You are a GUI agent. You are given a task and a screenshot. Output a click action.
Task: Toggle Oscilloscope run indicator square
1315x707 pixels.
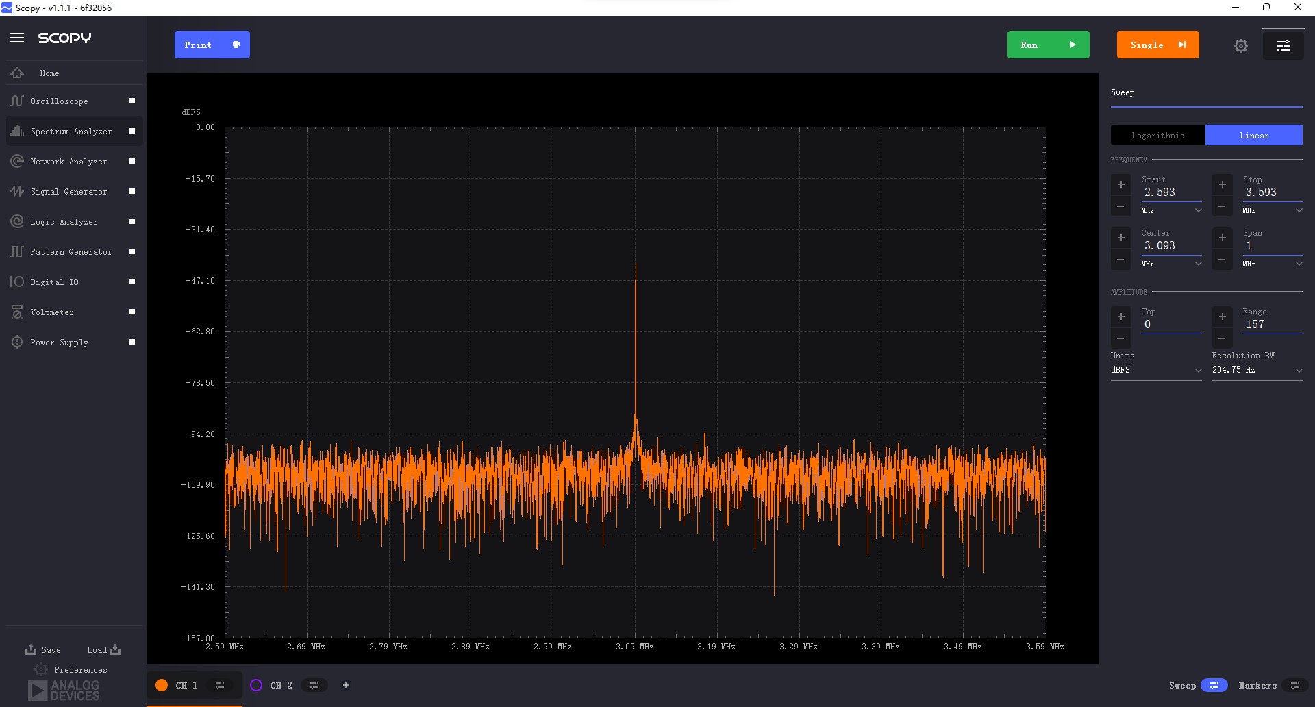(132, 101)
